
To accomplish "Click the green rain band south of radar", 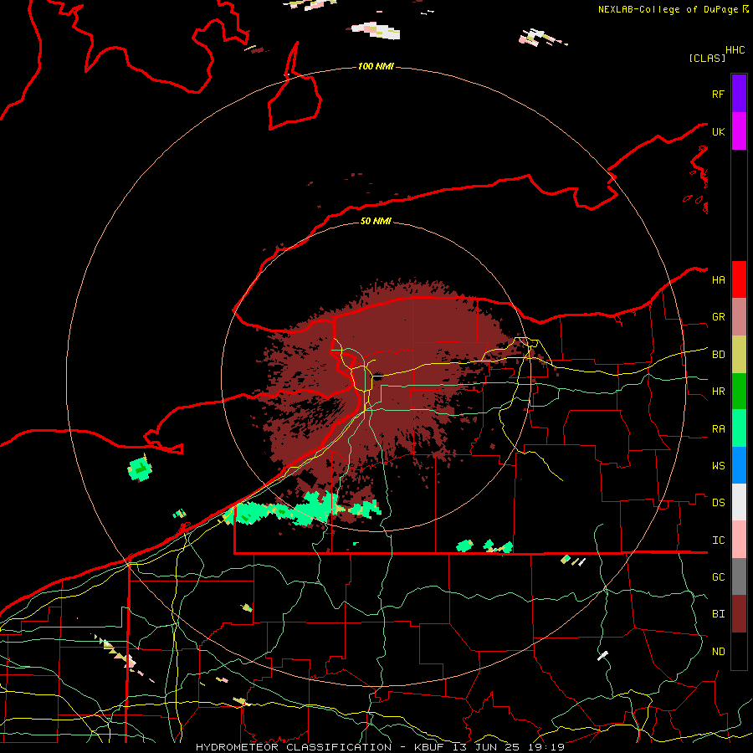I will coord(303,510).
